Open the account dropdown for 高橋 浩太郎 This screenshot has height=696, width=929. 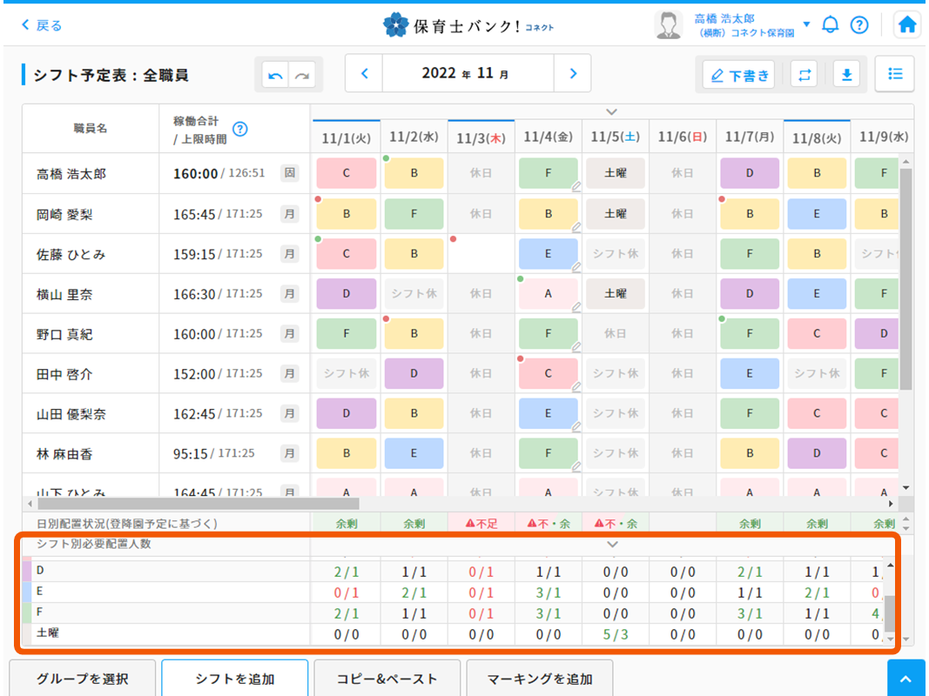805,24
